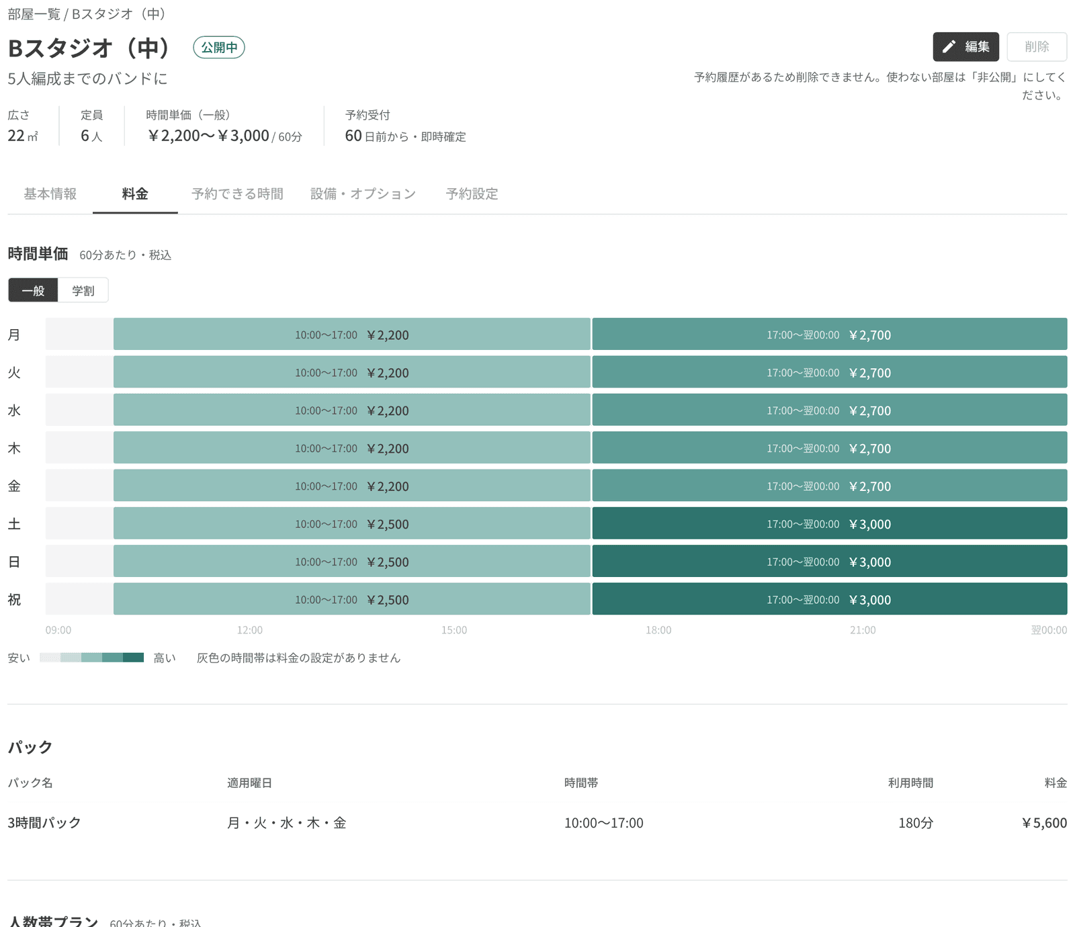The width and height of the screenshot is (1075, 927).
Task: Click Thursday's evening ¥2,700 price bar
Action: pyautogui.click(x=830, y=448)
